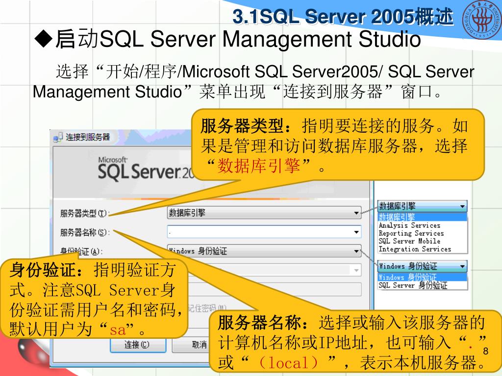This screenshot has height=376, width=502.
Task: Expand the 数据库引擎 callout combo box arrow
Action: 462,206
